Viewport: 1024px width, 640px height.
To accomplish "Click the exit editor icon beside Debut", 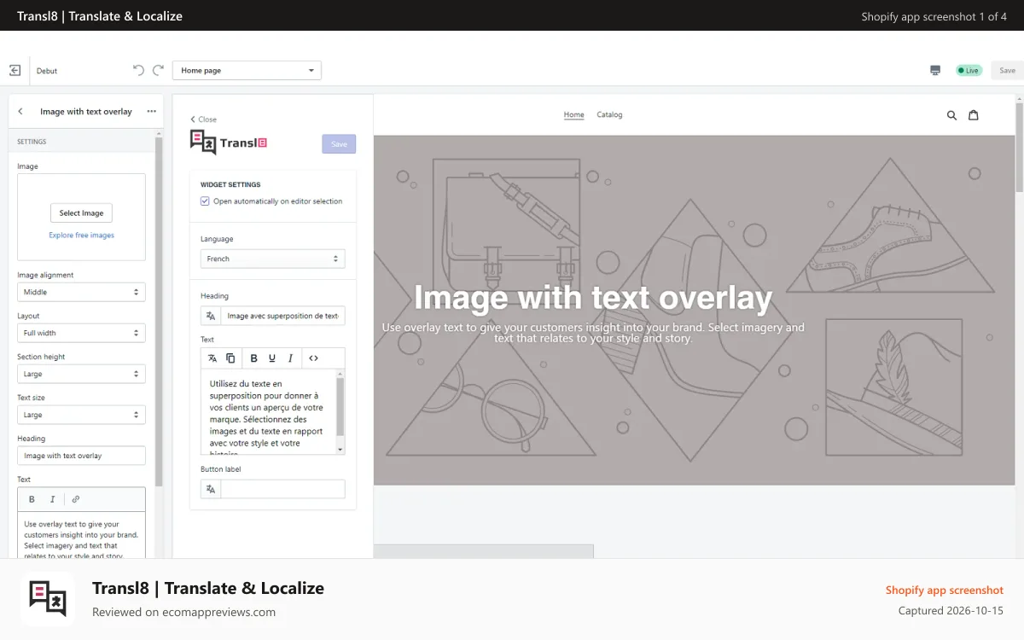I will [x=15, y=71].
